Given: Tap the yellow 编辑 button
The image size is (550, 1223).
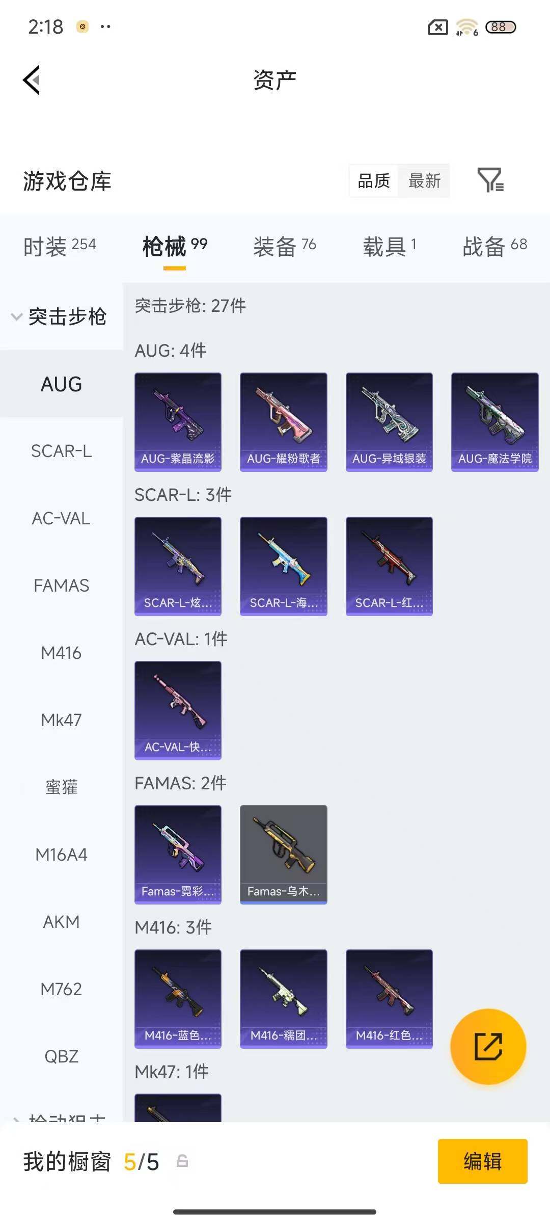Looking at the screenshot, I should [x=482, y=1161].
